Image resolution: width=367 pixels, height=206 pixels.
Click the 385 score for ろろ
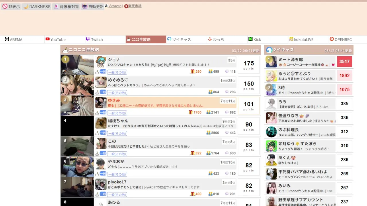pos(344,104)
